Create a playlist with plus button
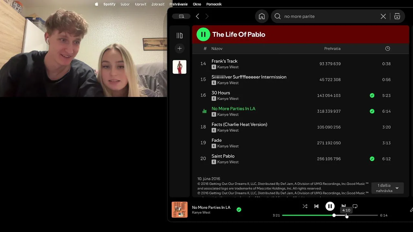Image resolution: width=413 pixels, height=232 pixels. pyautogui.click(x=180, y=48)
